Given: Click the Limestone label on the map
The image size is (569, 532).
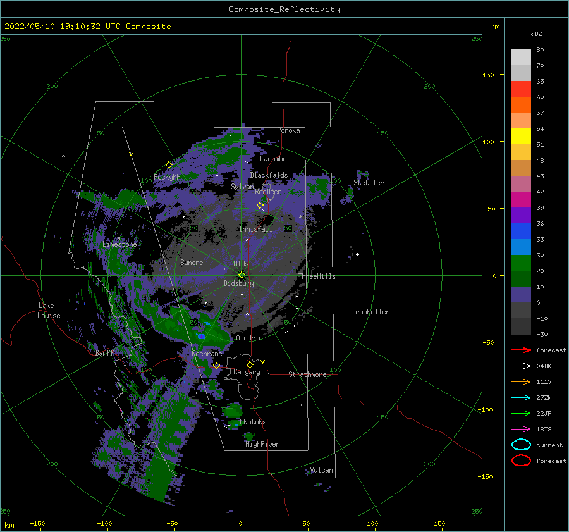Looking at the screenshot, I should (119, 244).
